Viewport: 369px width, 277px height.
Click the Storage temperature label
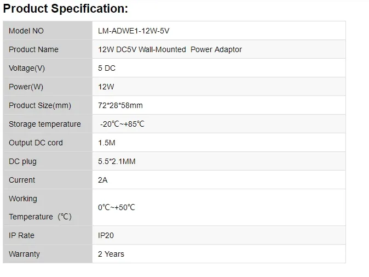45,124
